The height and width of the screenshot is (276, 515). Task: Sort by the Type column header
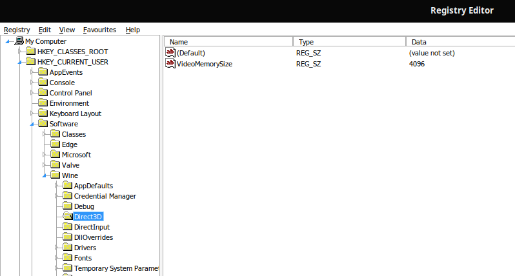350,42
